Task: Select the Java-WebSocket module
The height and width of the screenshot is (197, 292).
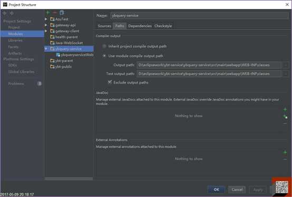Action: (69, 43)
